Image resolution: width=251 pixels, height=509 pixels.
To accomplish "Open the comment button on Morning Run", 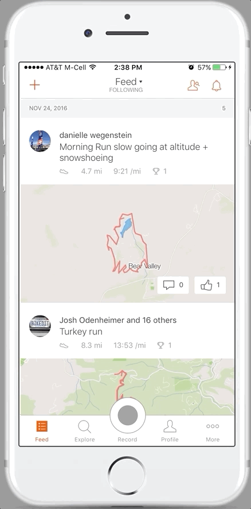I will (173, 285).
